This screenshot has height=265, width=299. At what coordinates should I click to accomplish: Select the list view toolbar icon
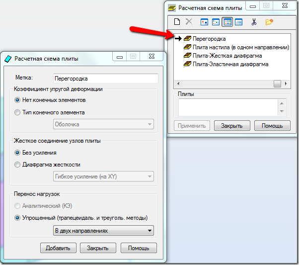point(227,22)
